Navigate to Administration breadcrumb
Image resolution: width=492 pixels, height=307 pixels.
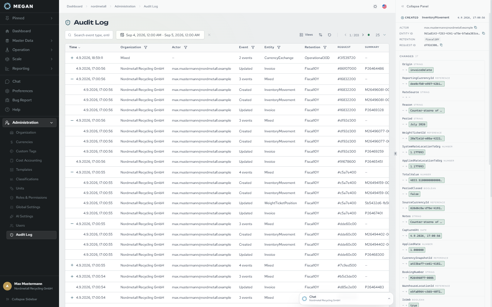pos(125,6)
